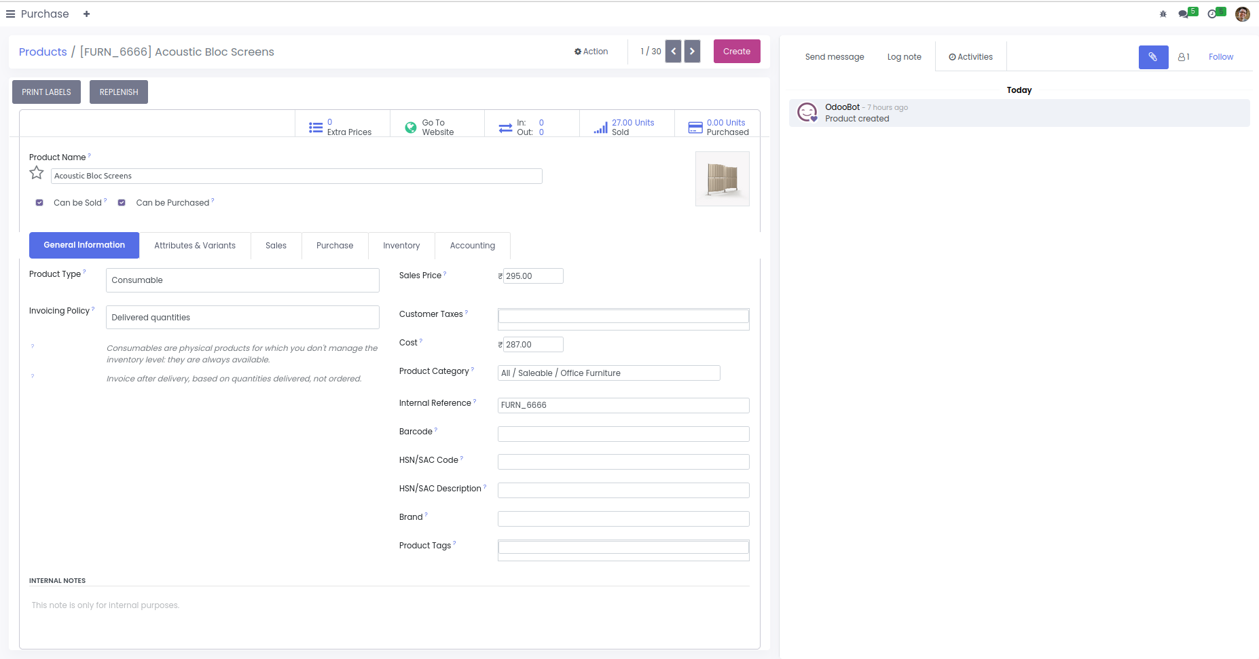
Task: Open the conversations chat icon
Action: point(1184,14)
